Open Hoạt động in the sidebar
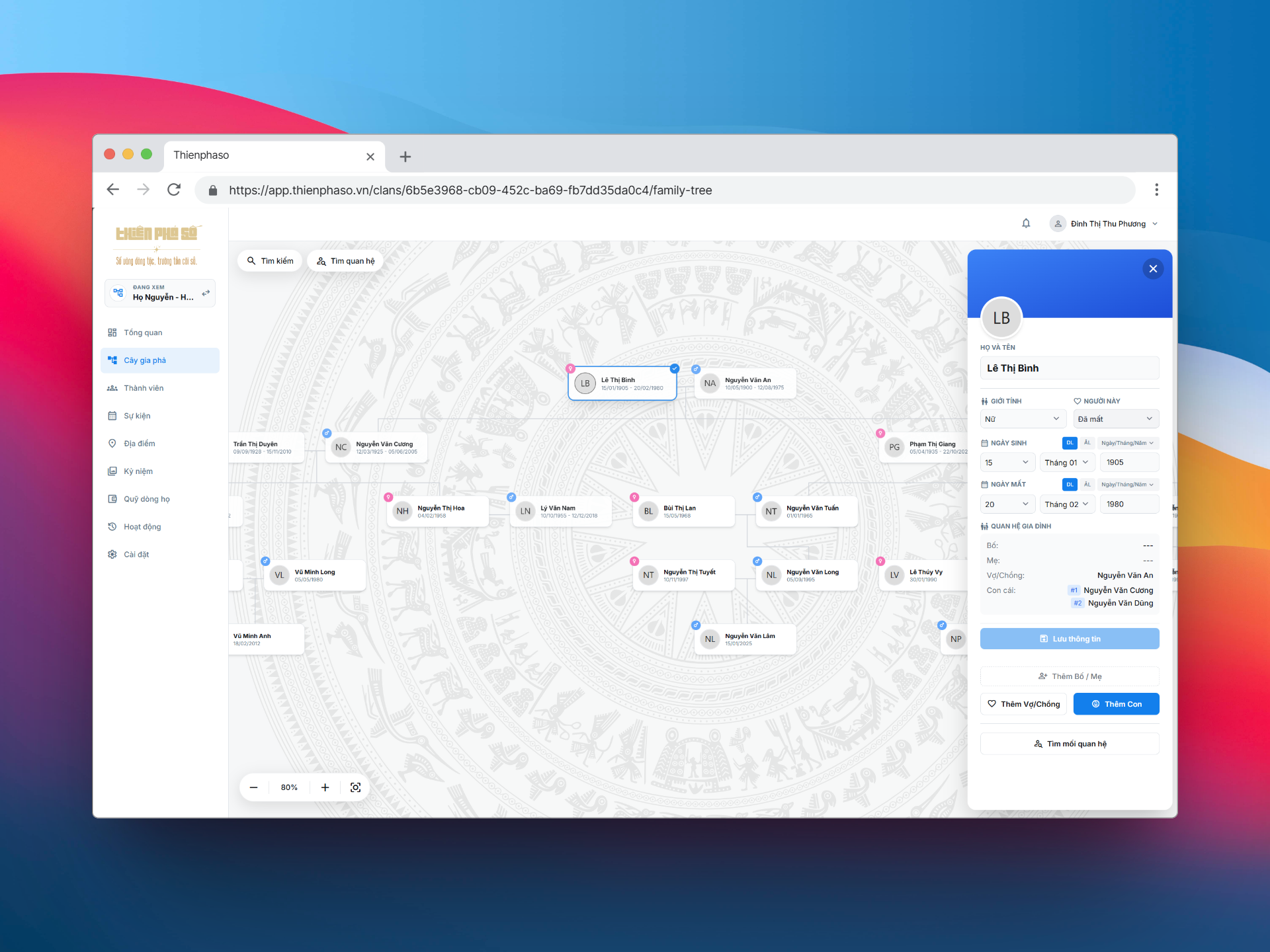This screenshot has width=1270, height=952. pyautogui.click(x=160, y=527)
